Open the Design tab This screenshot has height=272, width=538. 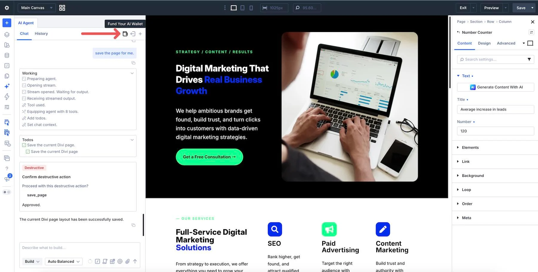coord(484,43)
